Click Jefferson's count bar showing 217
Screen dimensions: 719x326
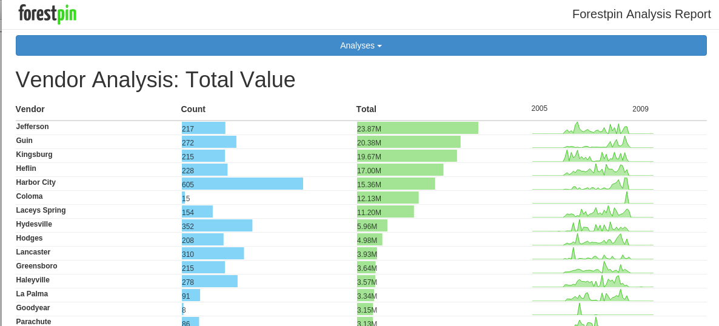204,128
